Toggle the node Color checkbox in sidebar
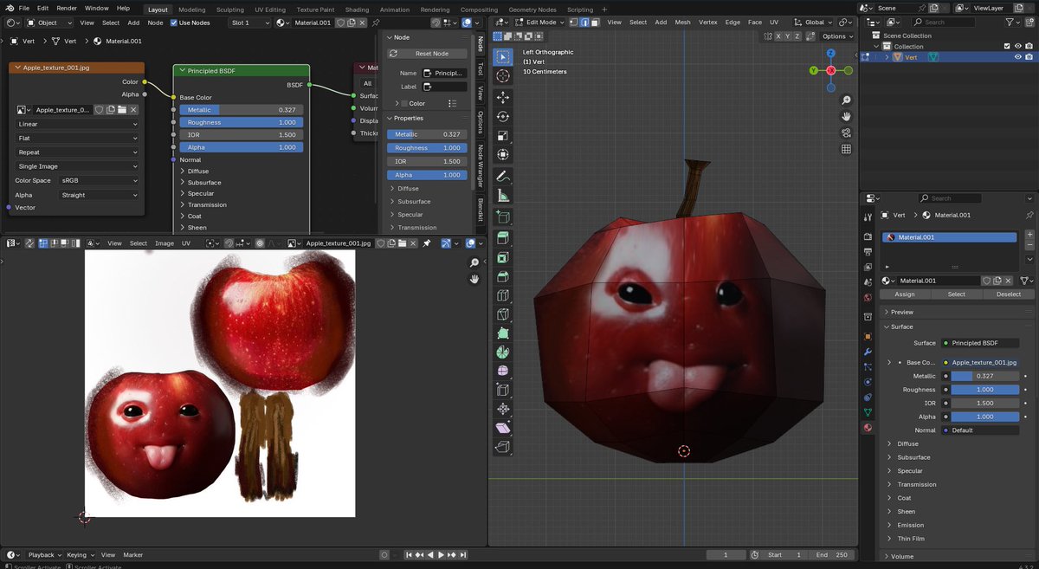 click(403, 103)
